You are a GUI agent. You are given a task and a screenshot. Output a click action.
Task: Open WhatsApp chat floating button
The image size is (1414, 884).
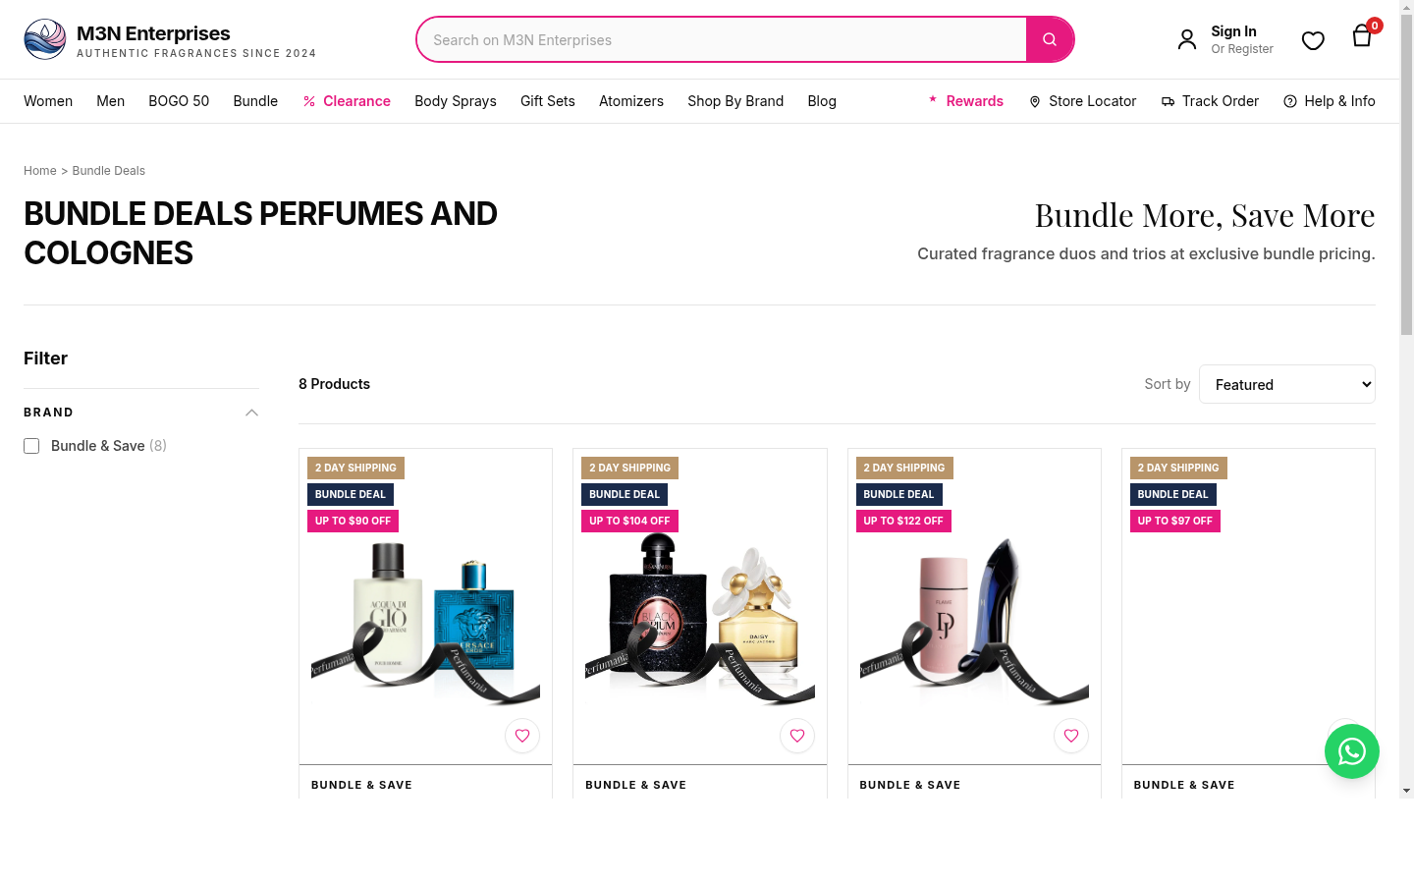(1352, 751)
